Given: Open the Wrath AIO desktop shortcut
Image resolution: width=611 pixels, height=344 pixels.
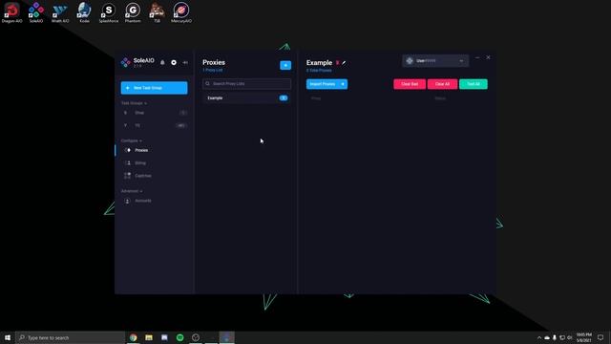Looking at the screenshot, I should point(60,12).
